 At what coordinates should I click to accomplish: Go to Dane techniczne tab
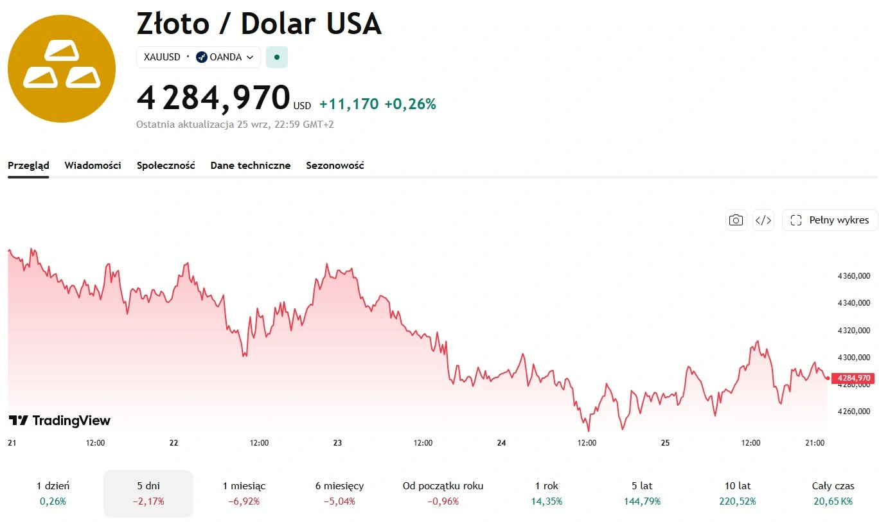click(x=251, y=165)
